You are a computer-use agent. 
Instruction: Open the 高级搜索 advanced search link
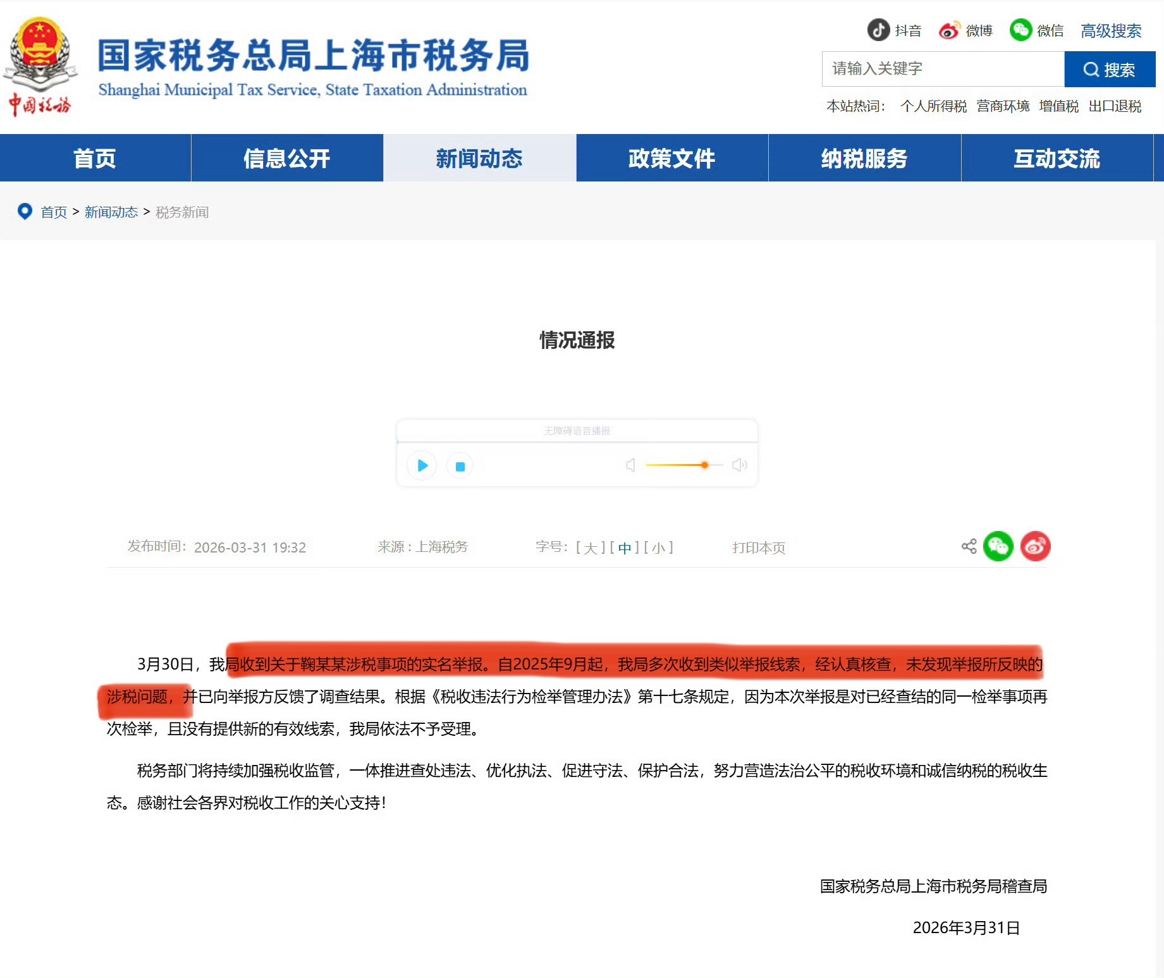(x=1110, y=30)
